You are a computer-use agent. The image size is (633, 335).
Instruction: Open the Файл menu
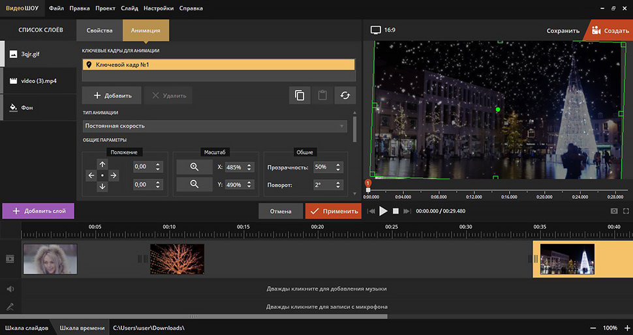pos(57,8)
